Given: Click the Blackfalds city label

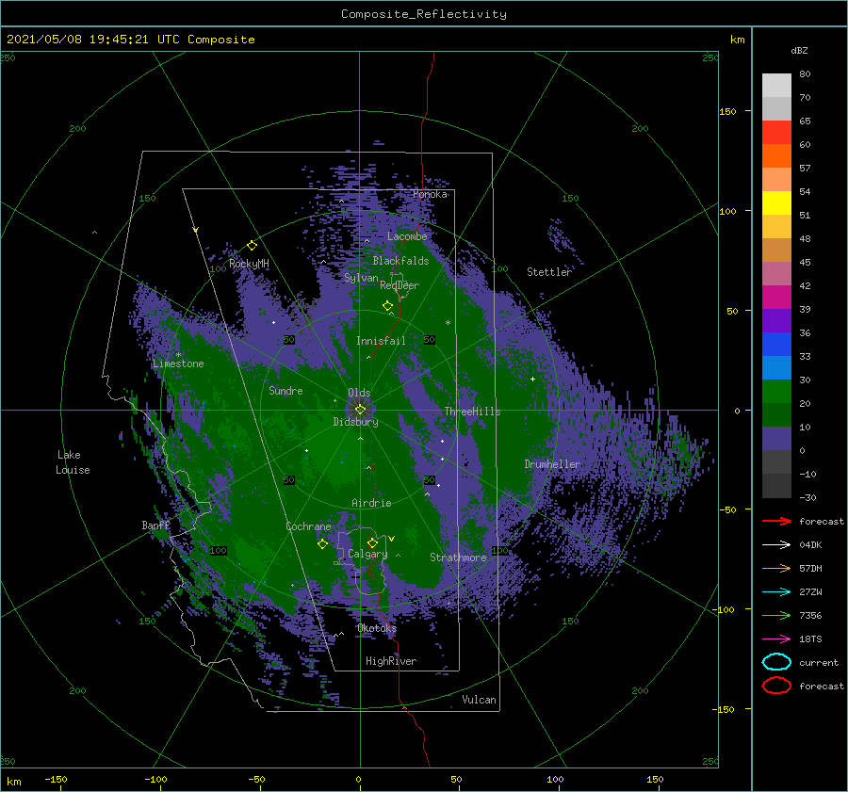Looking at the screenshot, I should click(x=400, y=261).
